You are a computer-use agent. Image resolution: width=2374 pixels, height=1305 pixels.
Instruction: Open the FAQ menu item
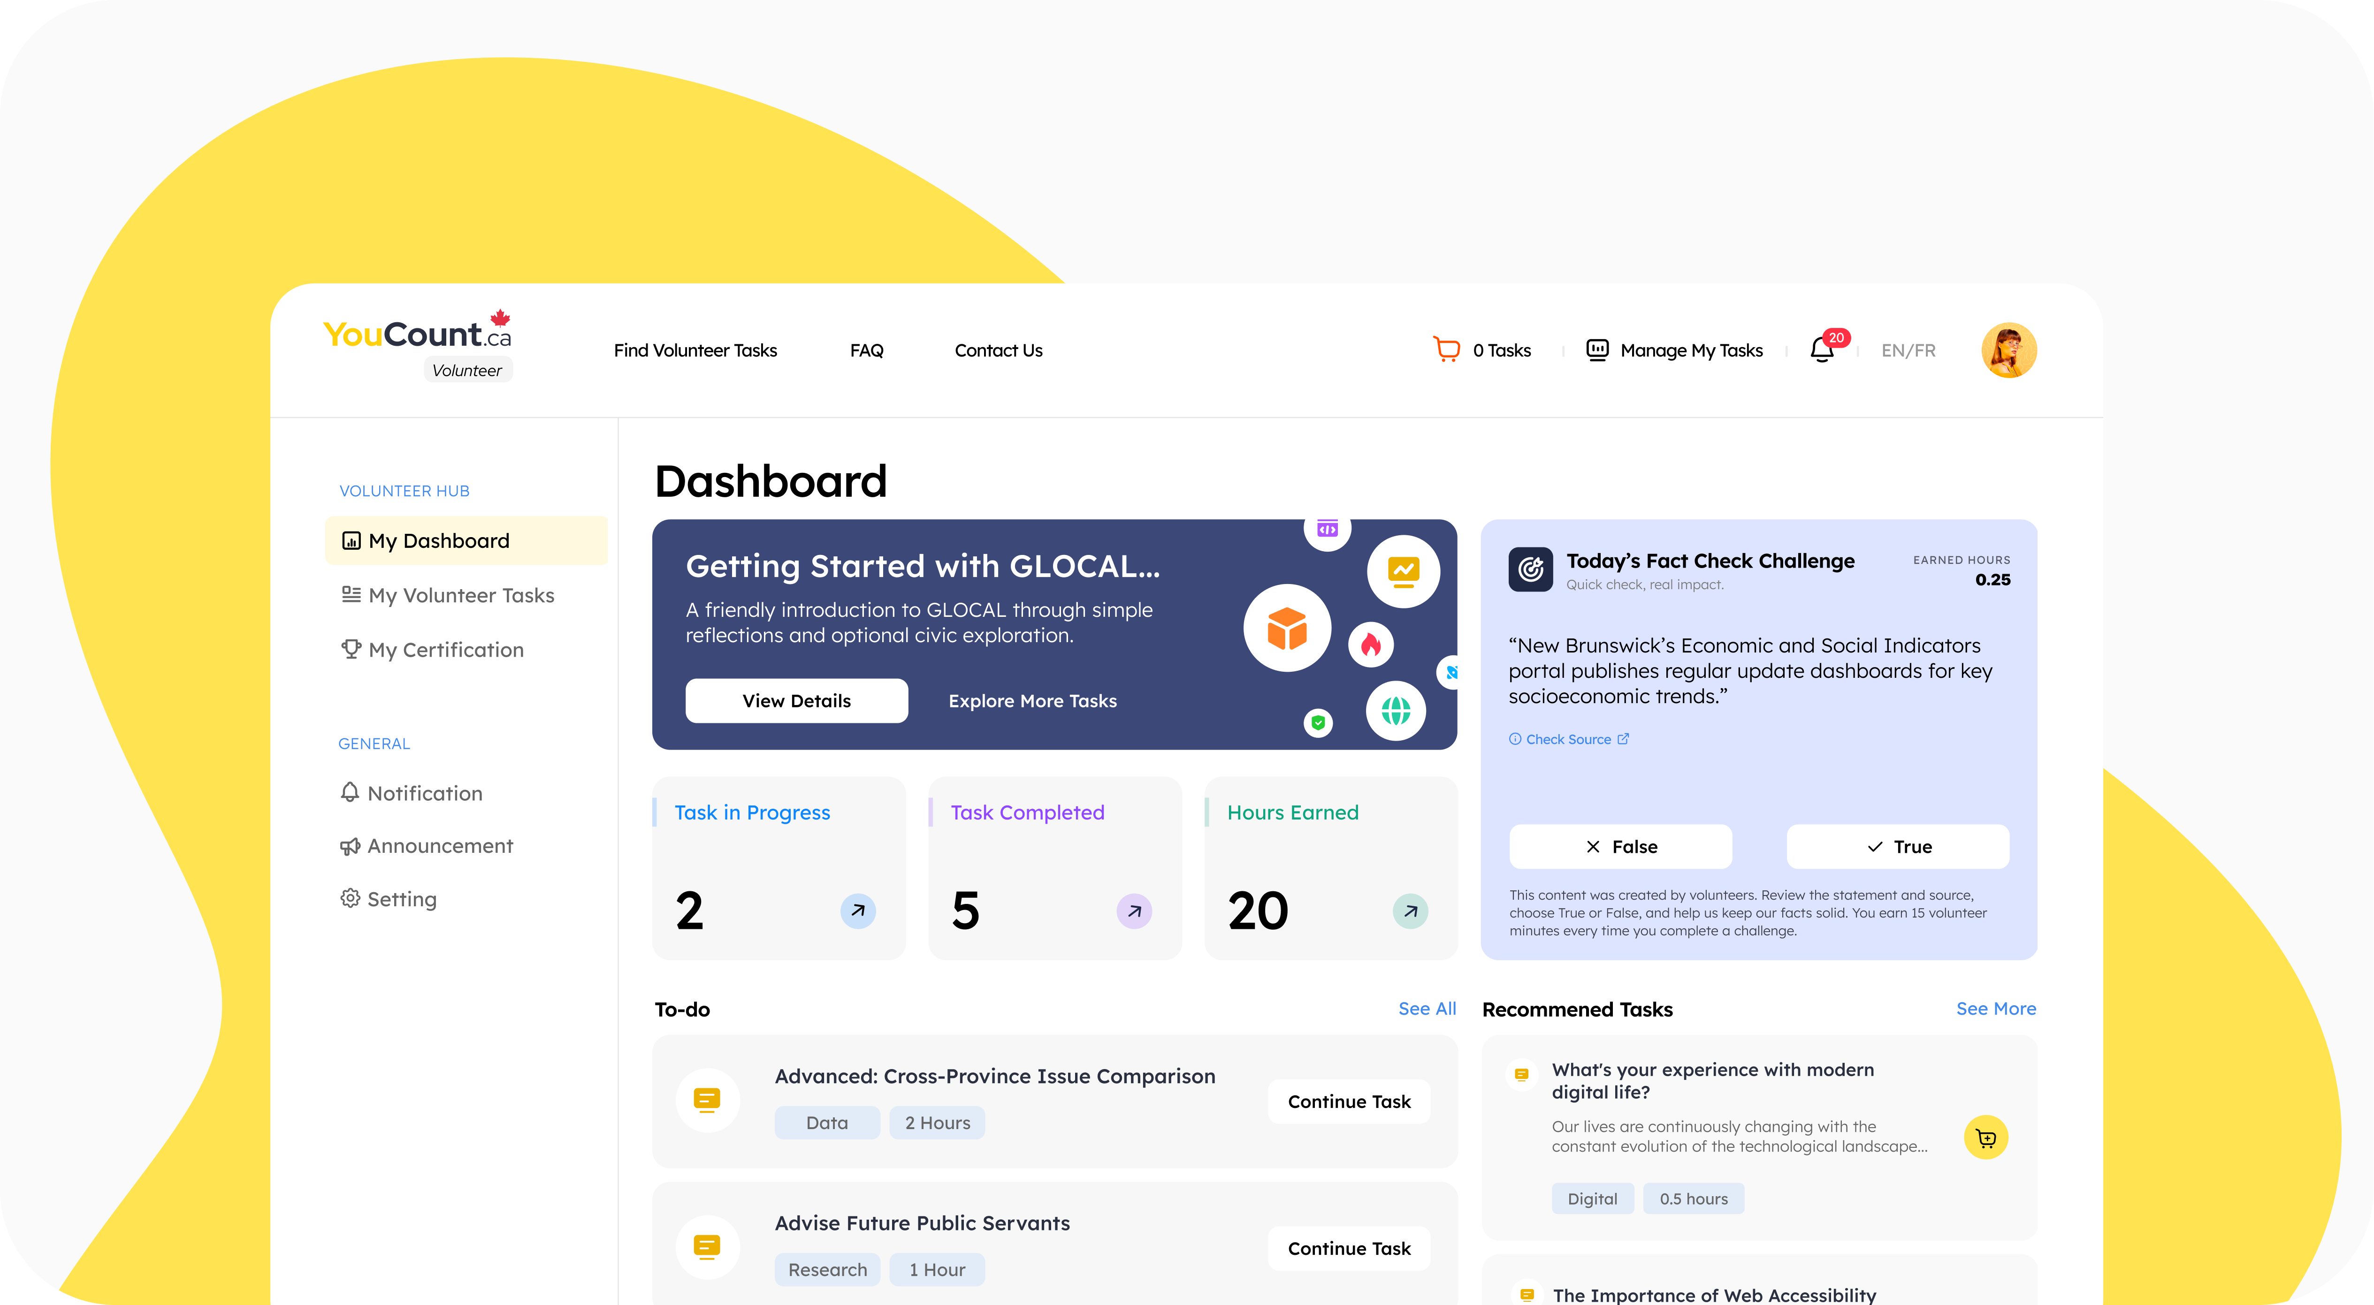(866, 350)
